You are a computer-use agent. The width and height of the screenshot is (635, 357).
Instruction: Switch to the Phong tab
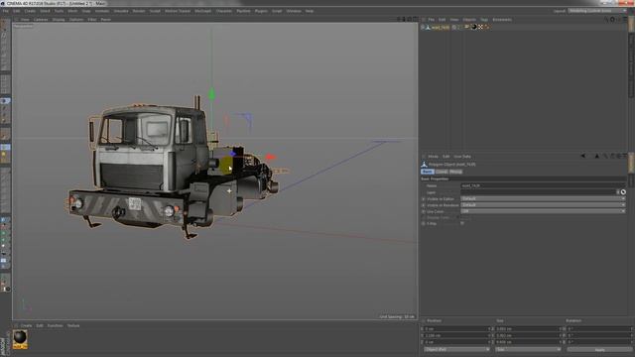pyautogui.click(x=455, y=172)
